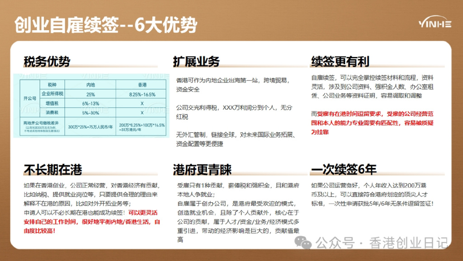Click the 两地开公司缴税差异 cell
Image resolution: width=463 pixels, height=261 pixels.
(42, 126)
